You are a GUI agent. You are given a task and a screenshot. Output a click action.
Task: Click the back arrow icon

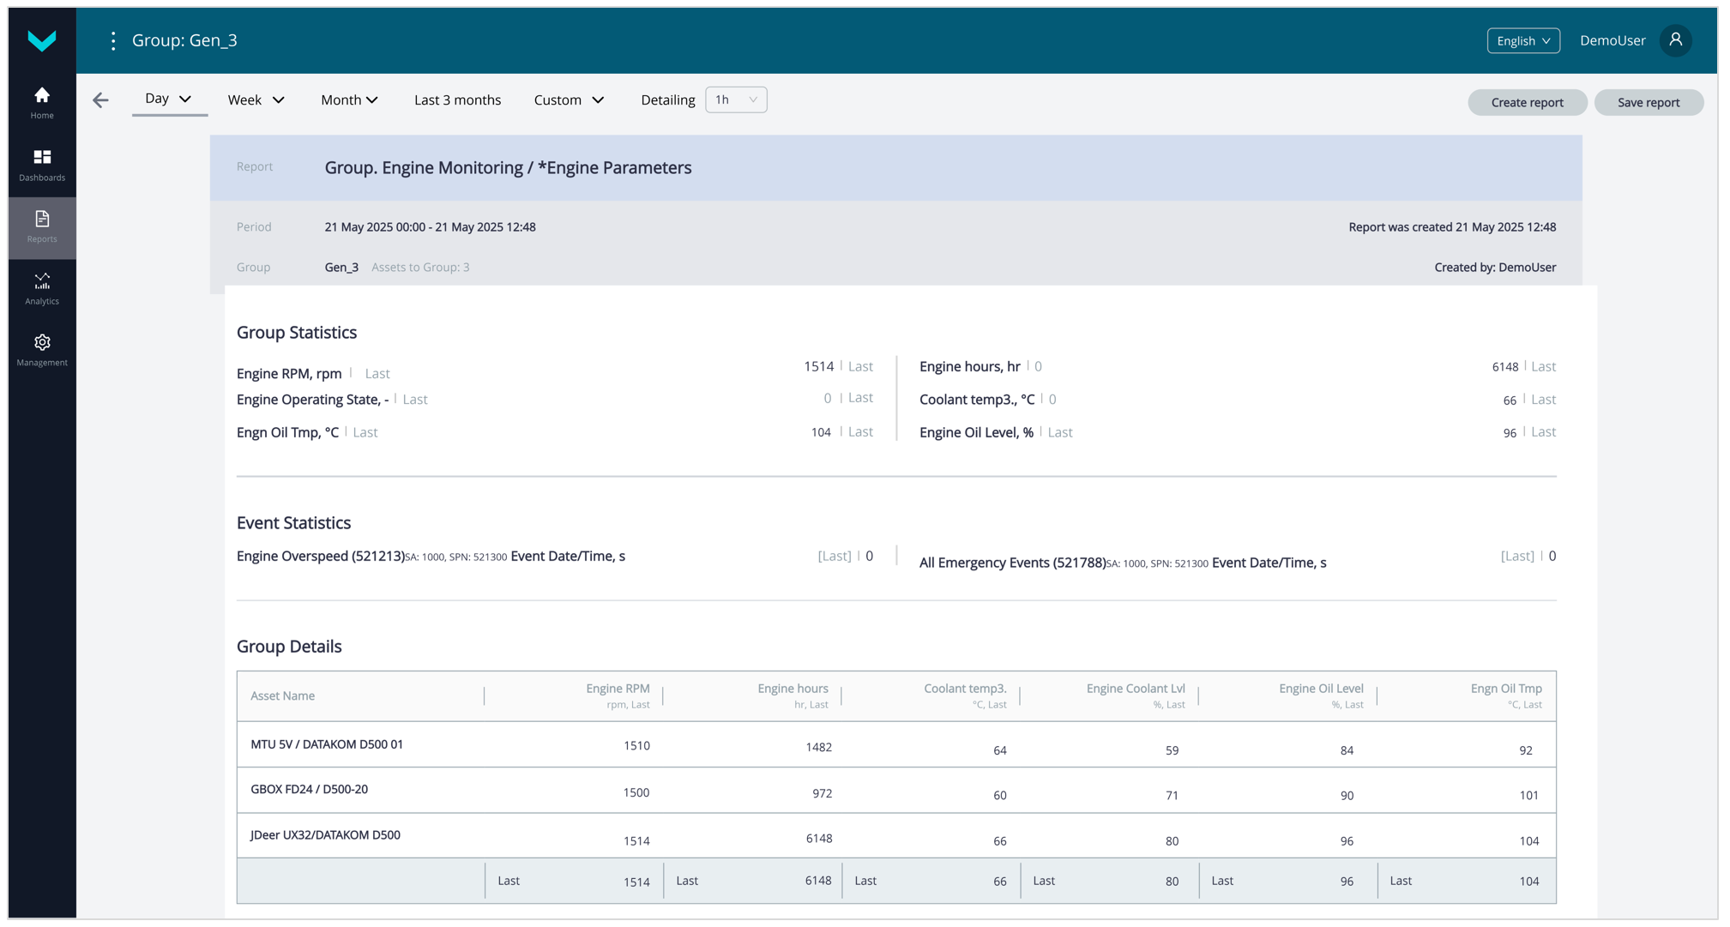(x=101, y=100)
